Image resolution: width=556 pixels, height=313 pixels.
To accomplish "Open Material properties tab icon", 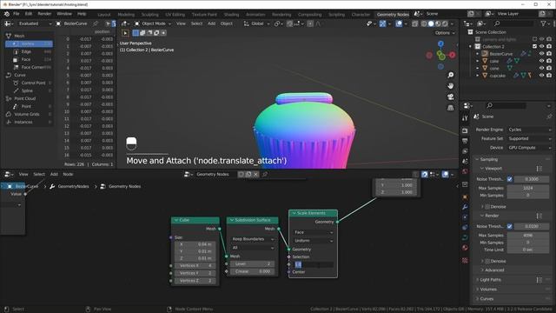I will coord(465,248).
